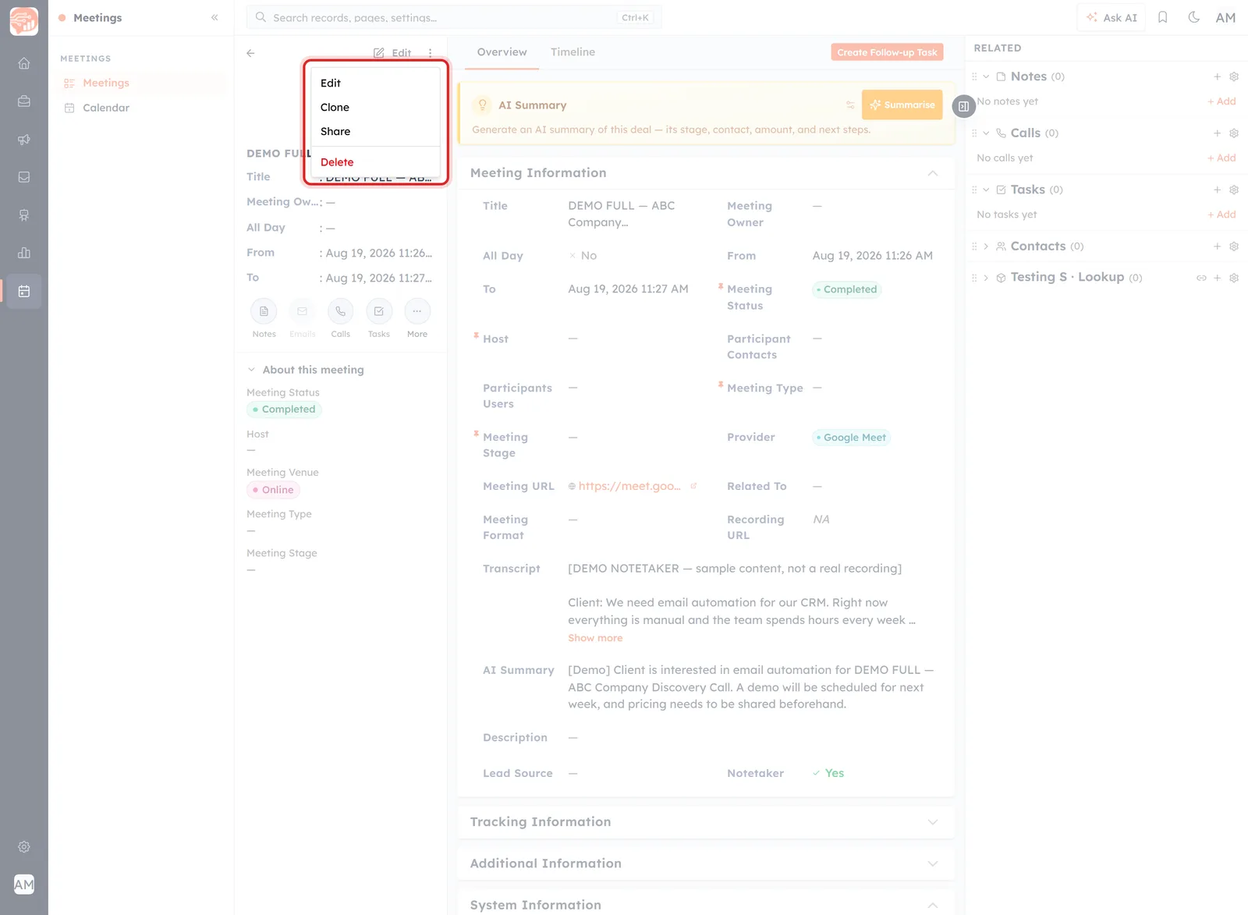Open the megaphone campaigns sidebar icon
The height and width of the screenshot is (915, 1248).
[x=24, y=140]
